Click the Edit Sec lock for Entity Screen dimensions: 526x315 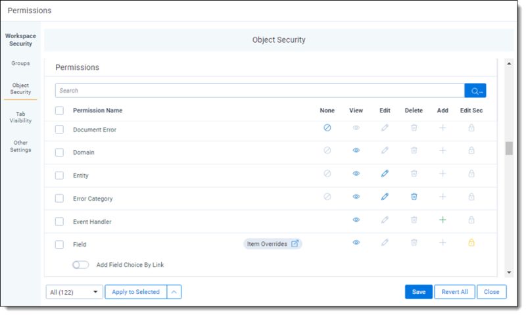pyautogui.click(x=471, y=174)
